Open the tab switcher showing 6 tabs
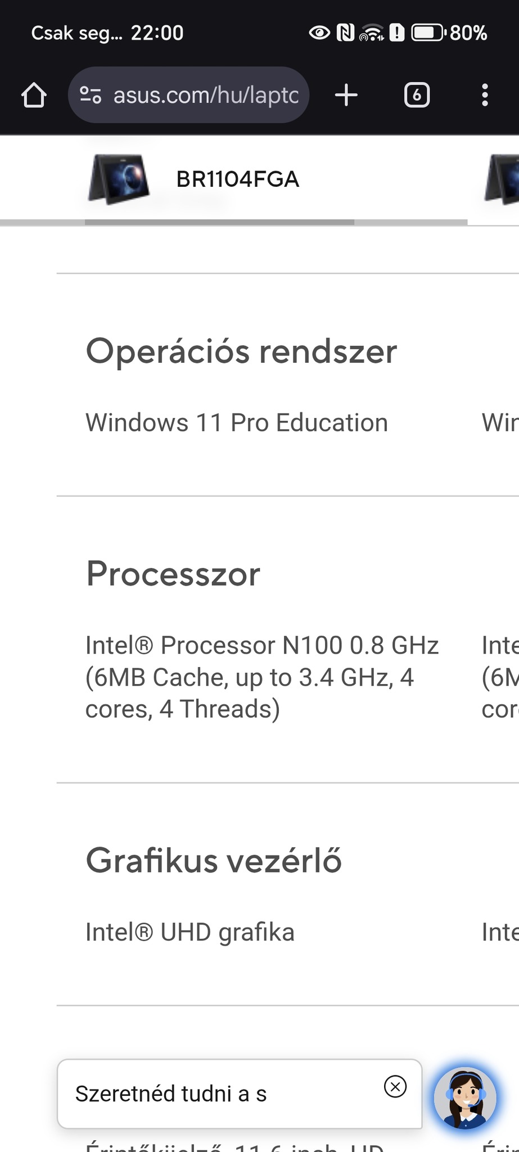This screenshot has width=519, height=1152. click(417, 95)
